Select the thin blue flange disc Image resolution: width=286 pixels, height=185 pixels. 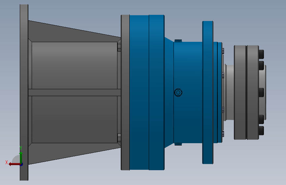pos(208,92)
